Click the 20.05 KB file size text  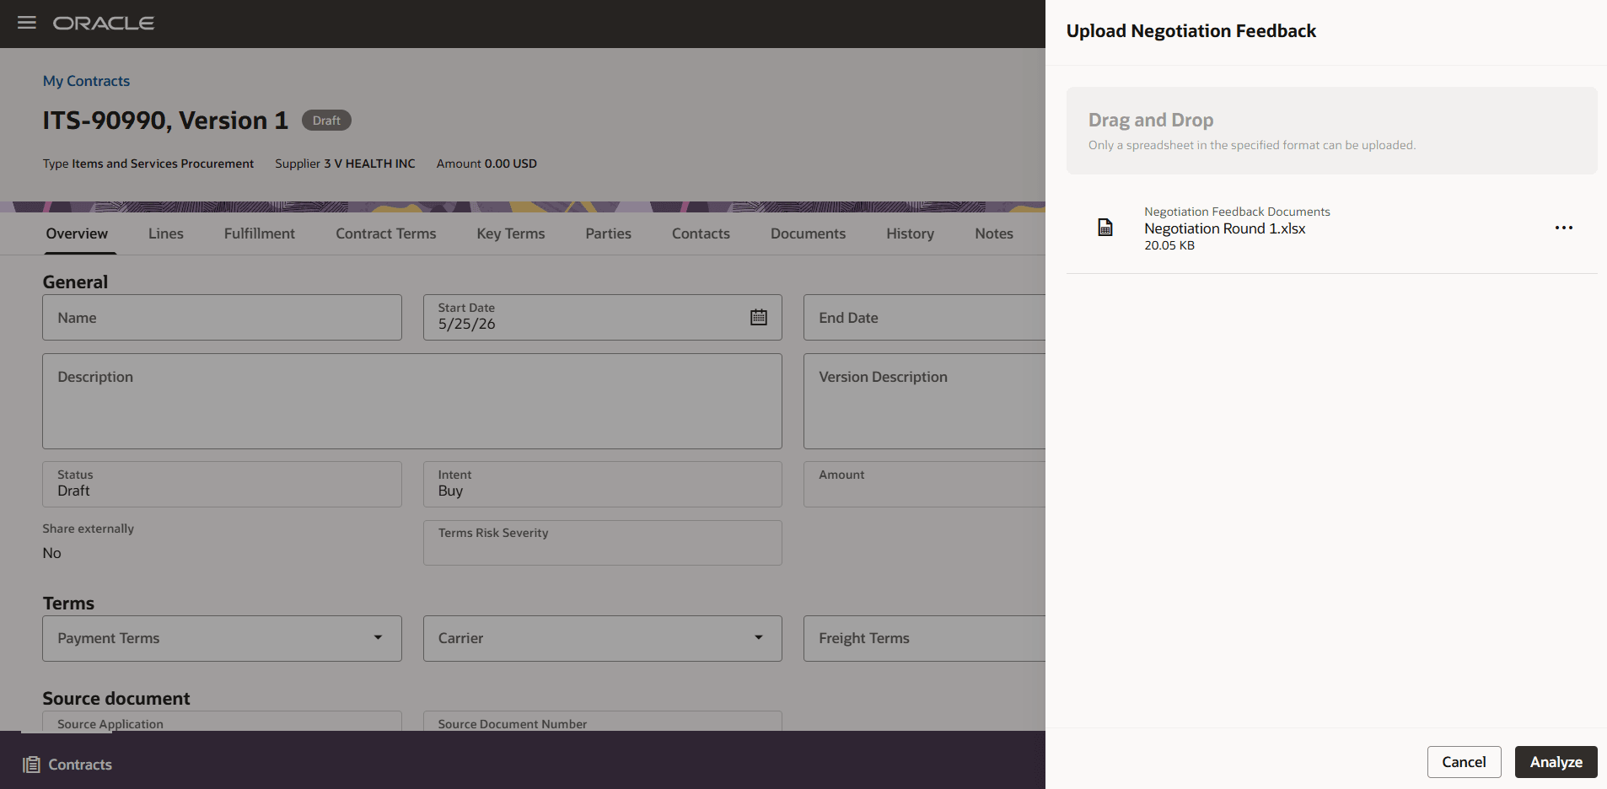[x=1169, y=245]
